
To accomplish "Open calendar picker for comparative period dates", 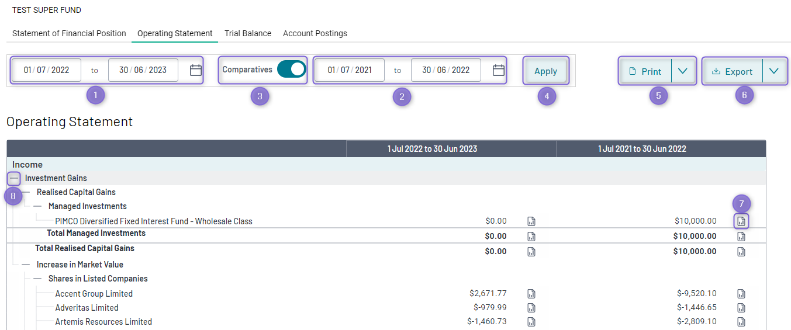I will [x=498, y=70].
